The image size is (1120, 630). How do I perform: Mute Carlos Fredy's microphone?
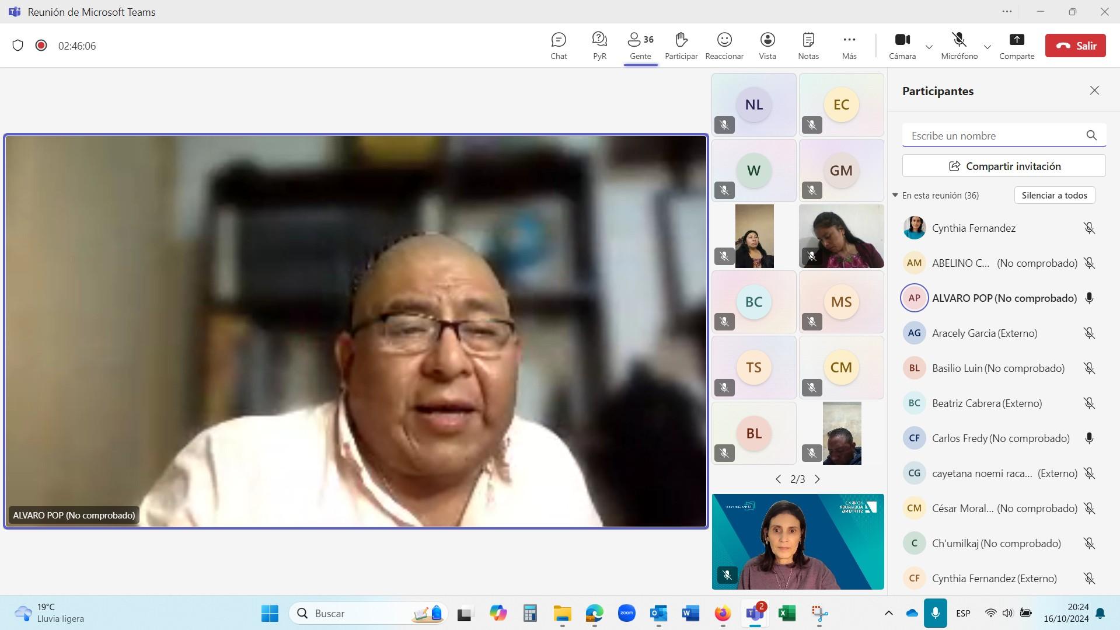click(x=1089, y=438)
